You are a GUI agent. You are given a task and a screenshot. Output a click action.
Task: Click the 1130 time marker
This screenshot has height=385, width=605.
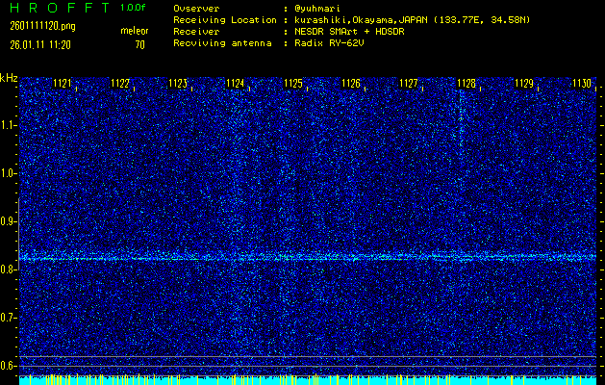coord(581,84)
